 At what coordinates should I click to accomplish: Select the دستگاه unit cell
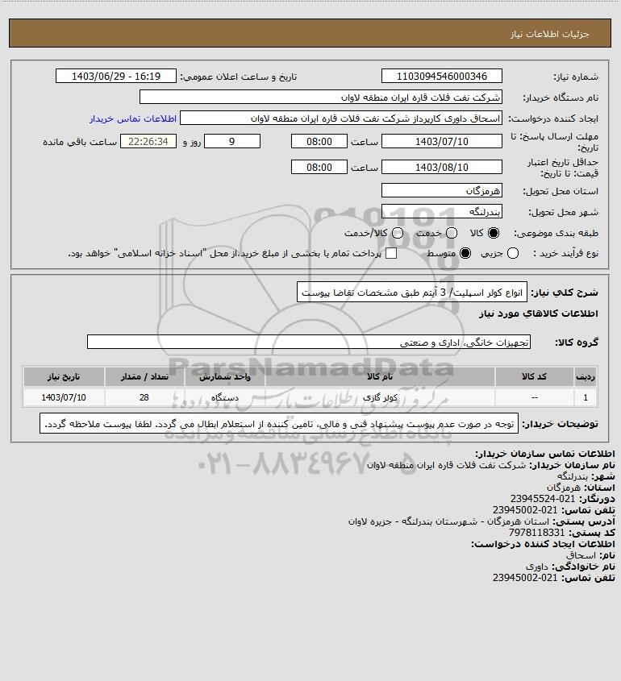tap(225, 397)
